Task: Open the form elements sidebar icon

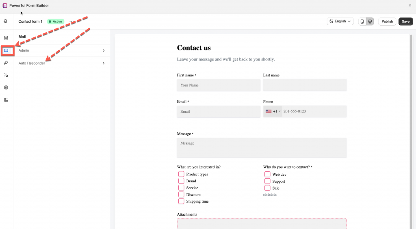Action: (x=6, y=38)
